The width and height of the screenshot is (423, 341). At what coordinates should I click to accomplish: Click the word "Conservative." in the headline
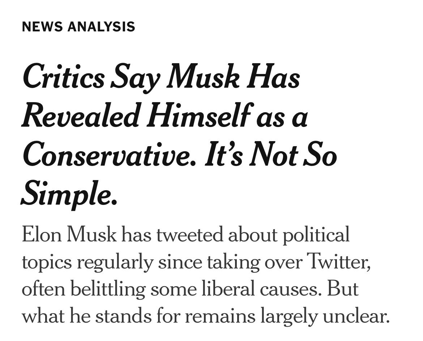[x=108, y=156]
